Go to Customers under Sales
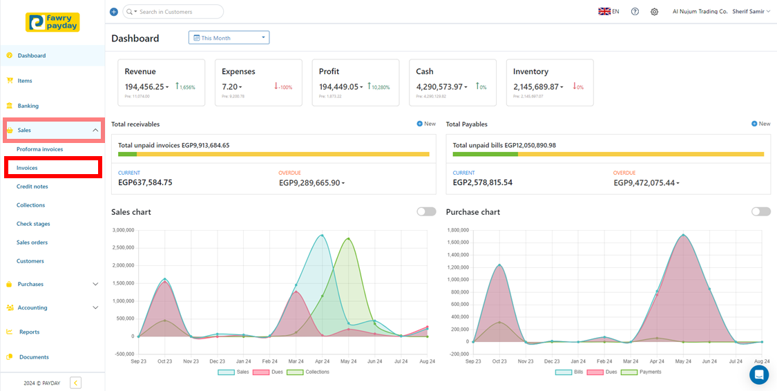The height and width of the screenshot is (391, 777). click(30, 261)
